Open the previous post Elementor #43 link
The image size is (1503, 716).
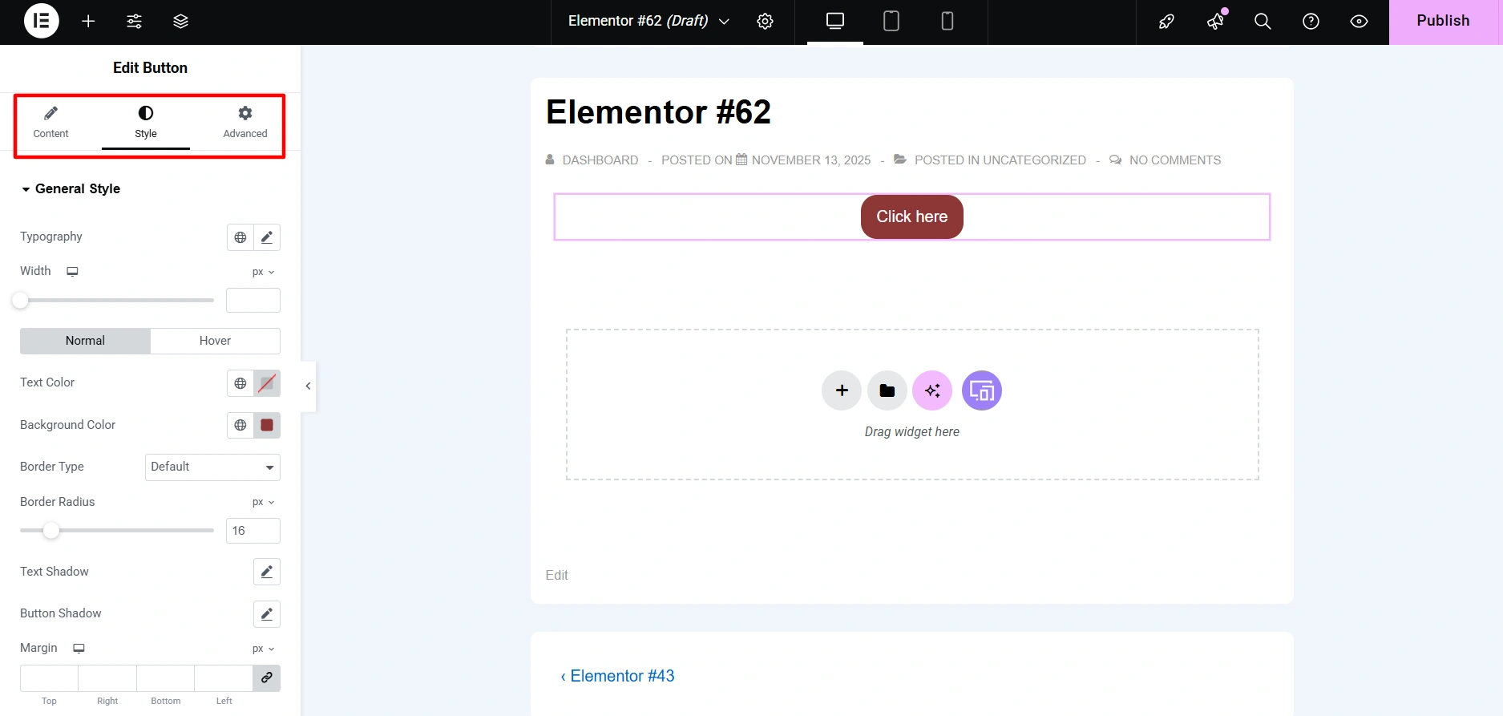point(617,676)
